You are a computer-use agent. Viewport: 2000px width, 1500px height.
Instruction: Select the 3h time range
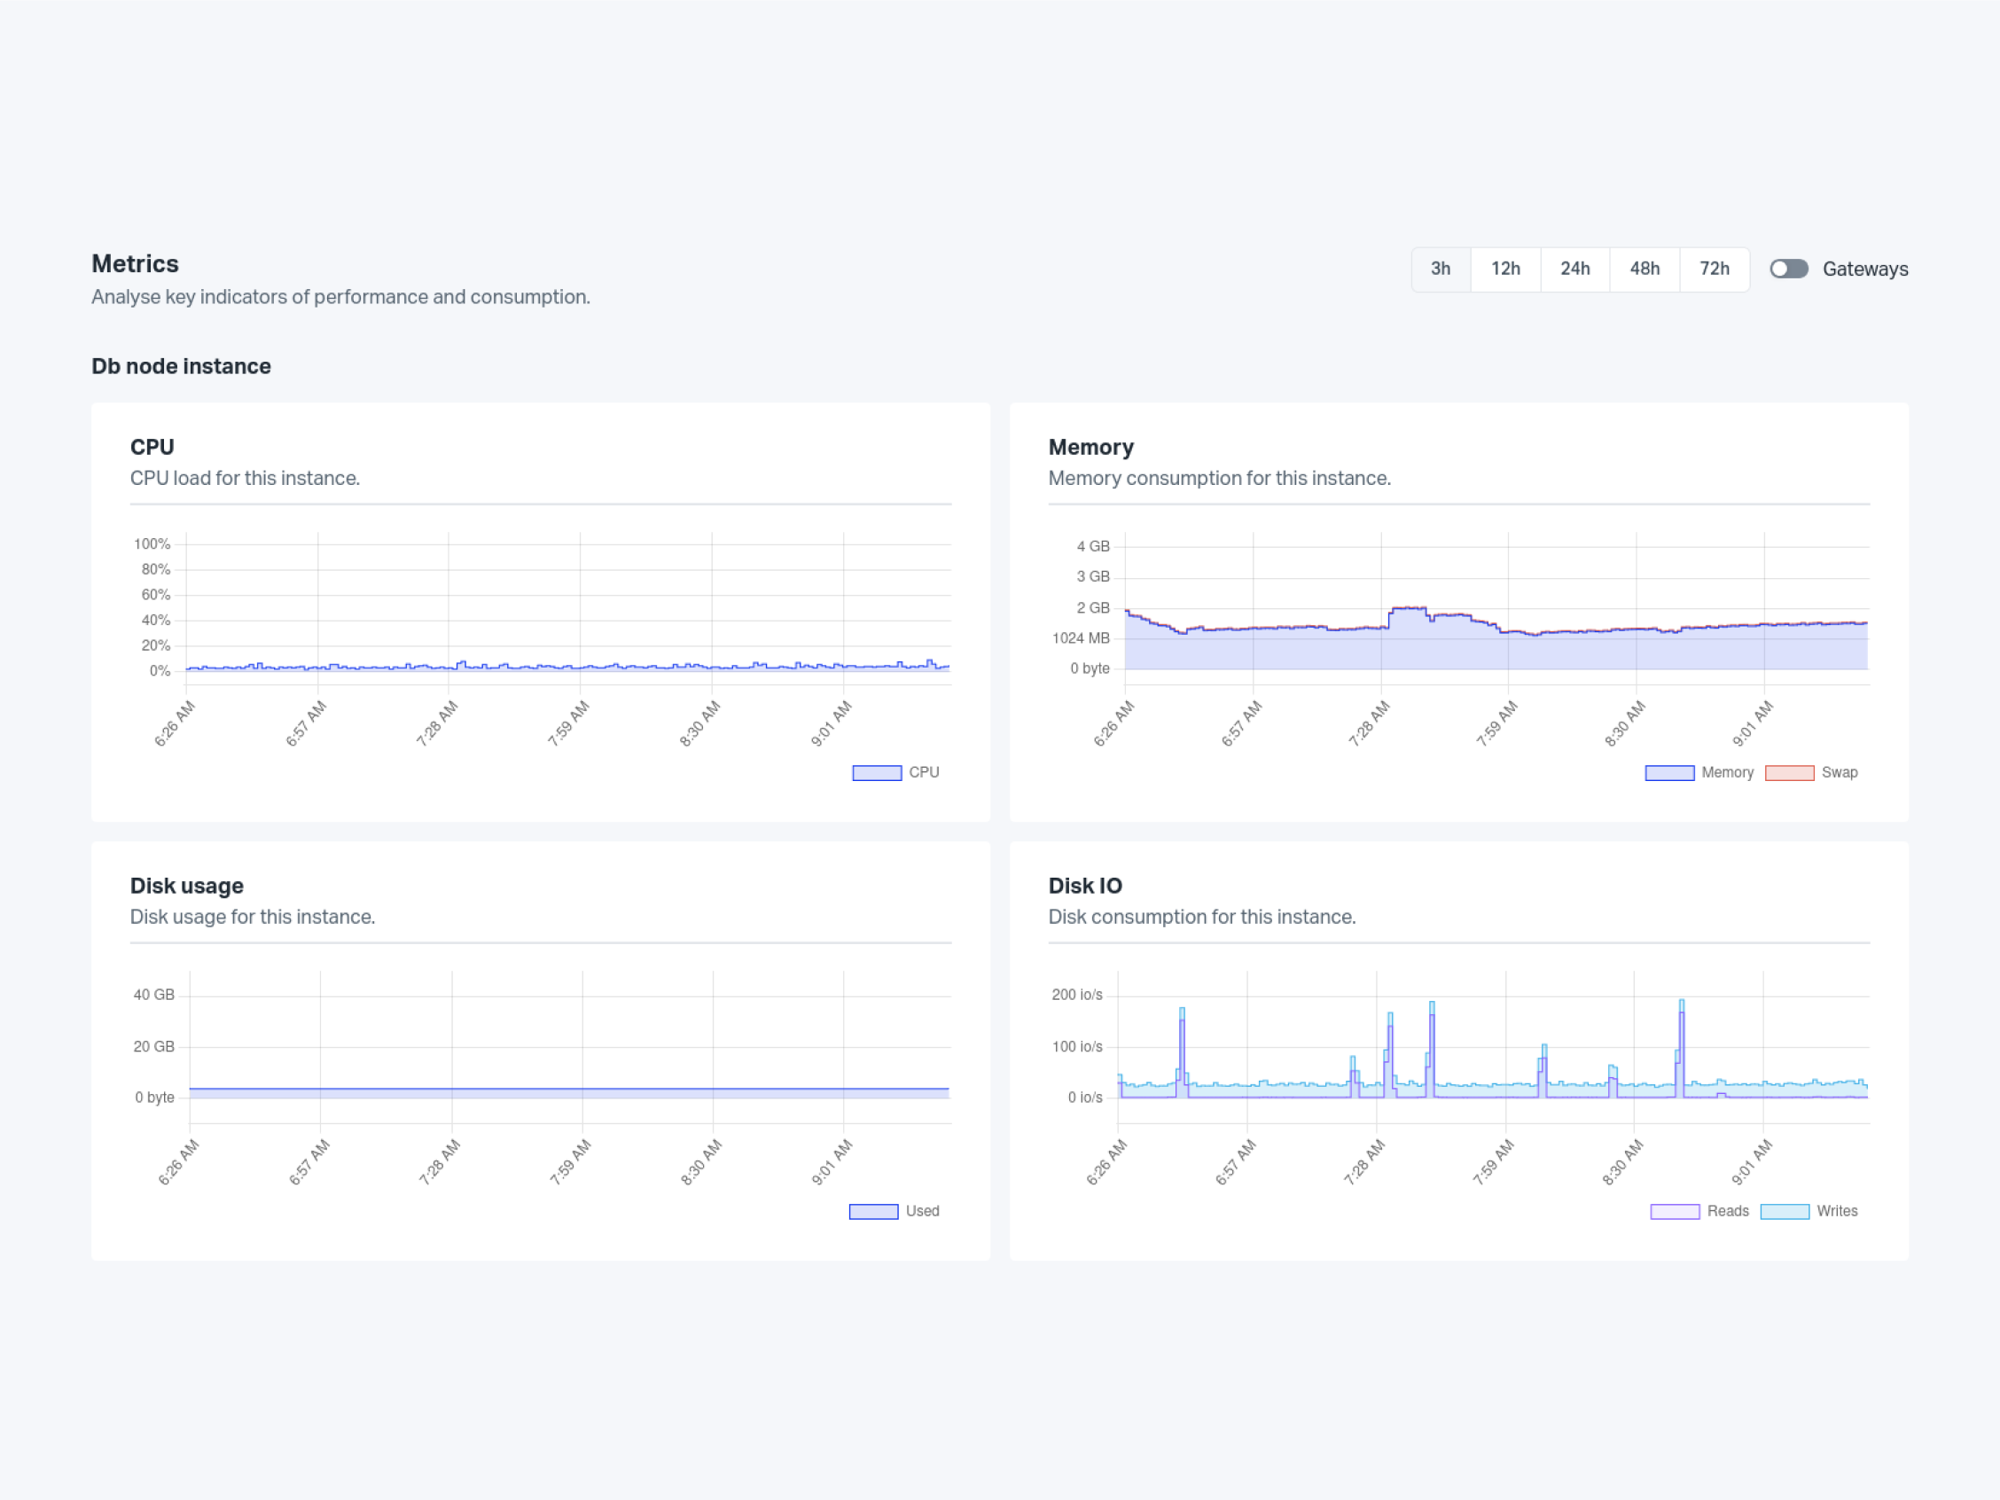click(1441, 269)
